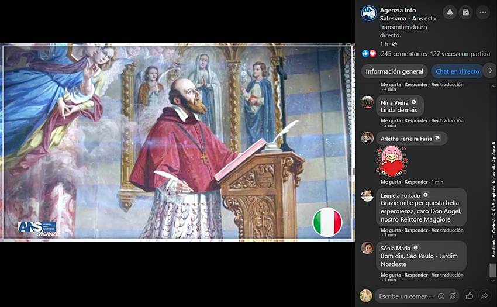Open the three-dots more options menu
The image size is (497, 307).
483,12
